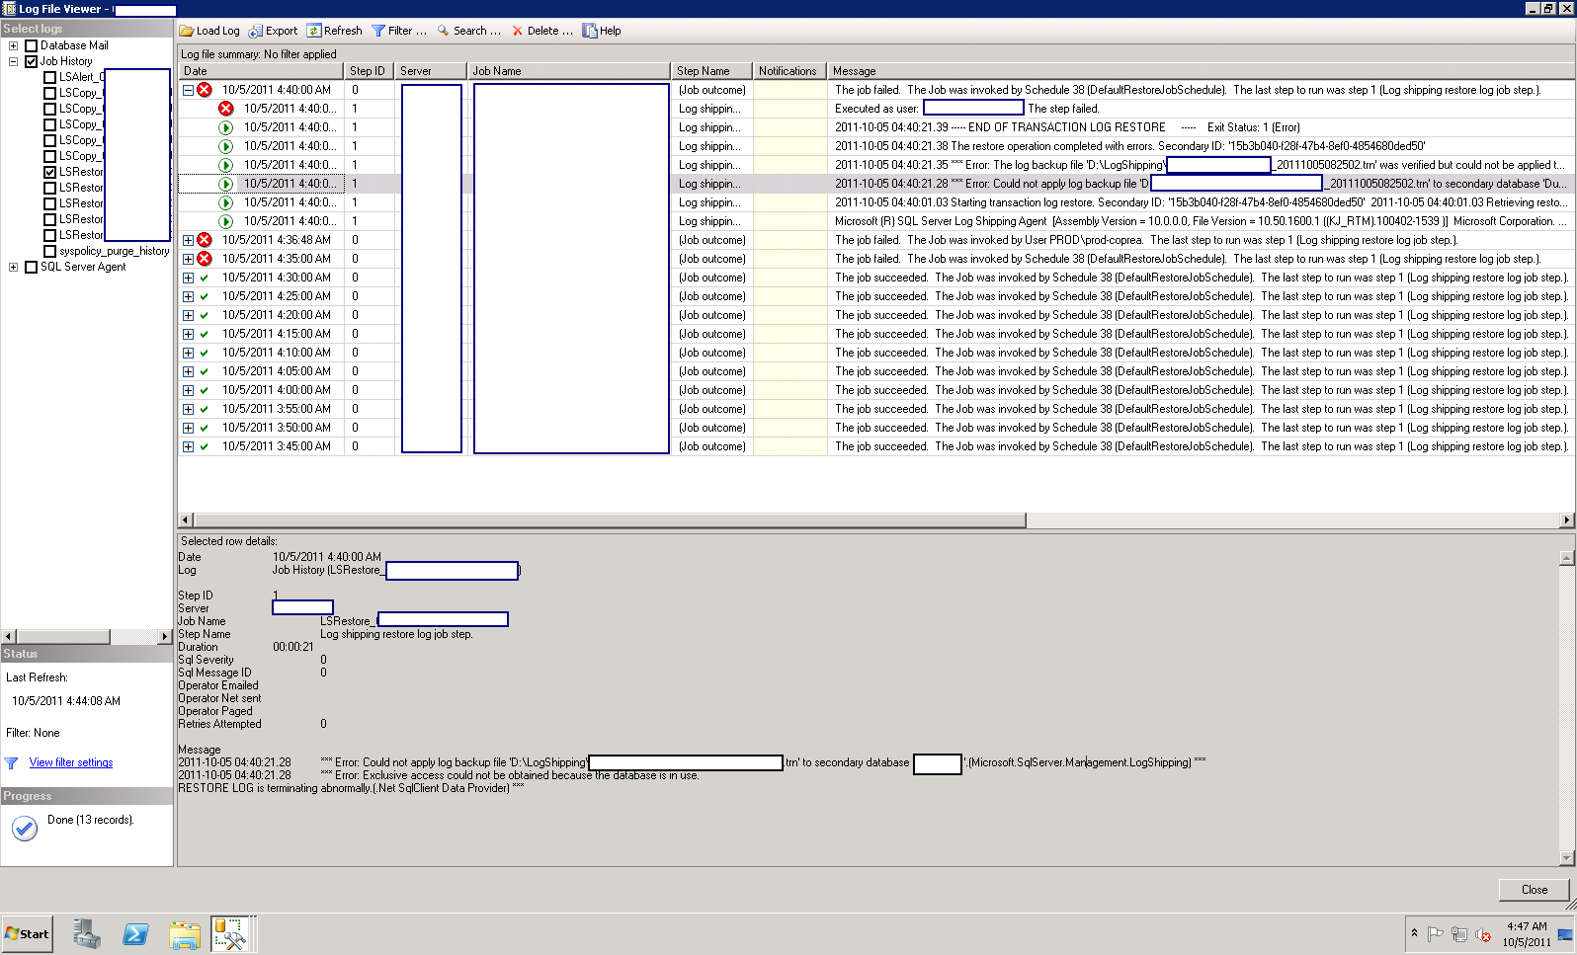Click the Refresh icon in toolbar
Viewport: 1577px width, 955px height.
[314, 31]
